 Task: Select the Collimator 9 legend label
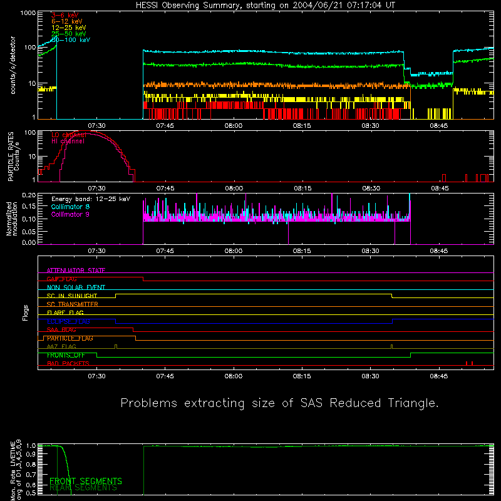70,214
